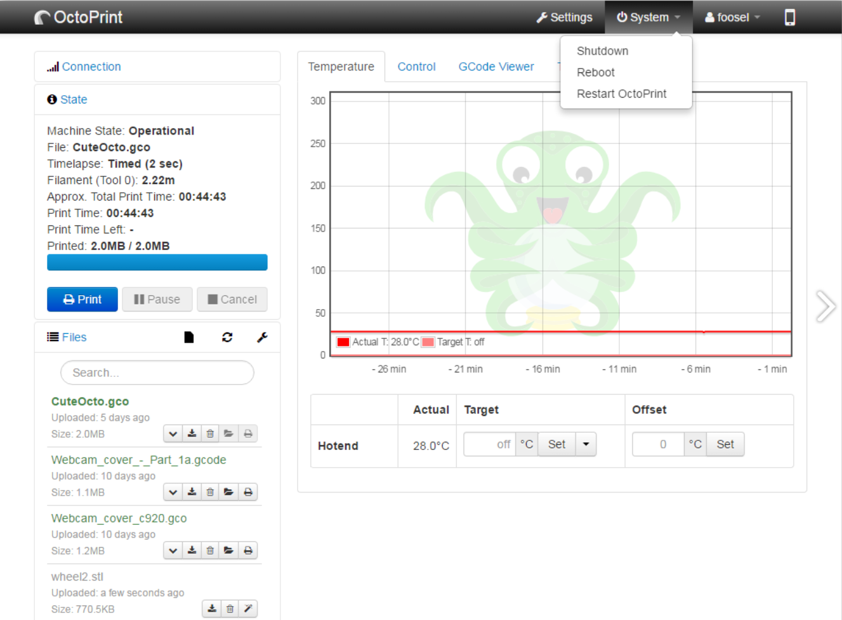
Task: Delete Webcam_cover_-_Part_1a.gcode with trash icon
Action: [210, 492]
